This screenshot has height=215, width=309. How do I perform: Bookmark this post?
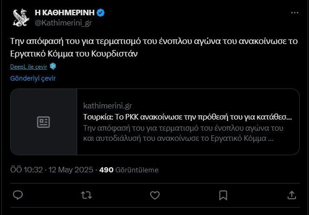[223, 195]
